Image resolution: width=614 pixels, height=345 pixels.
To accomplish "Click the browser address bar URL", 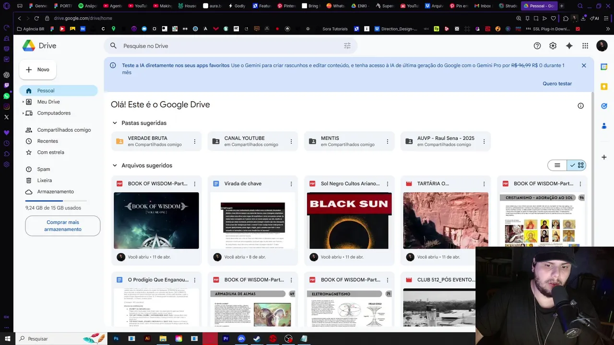I will click(83, 18).
